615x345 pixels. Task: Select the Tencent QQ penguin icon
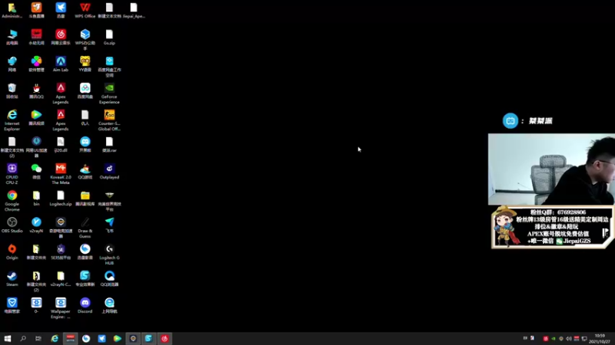click(36, 90)
